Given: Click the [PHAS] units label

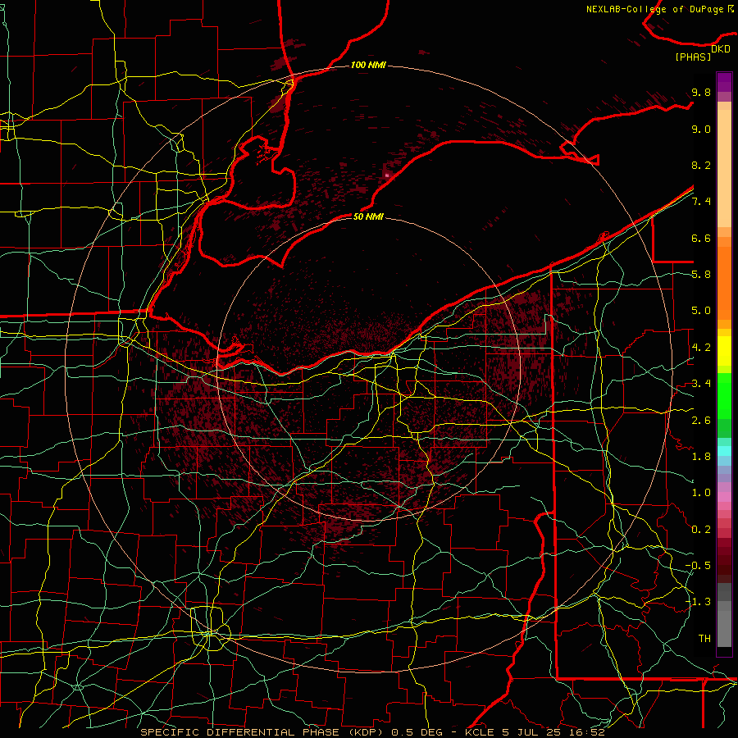Looking at the screenshot, I should tap(693, 57).
